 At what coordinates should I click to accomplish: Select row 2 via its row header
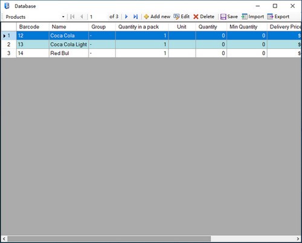[8, 44]
